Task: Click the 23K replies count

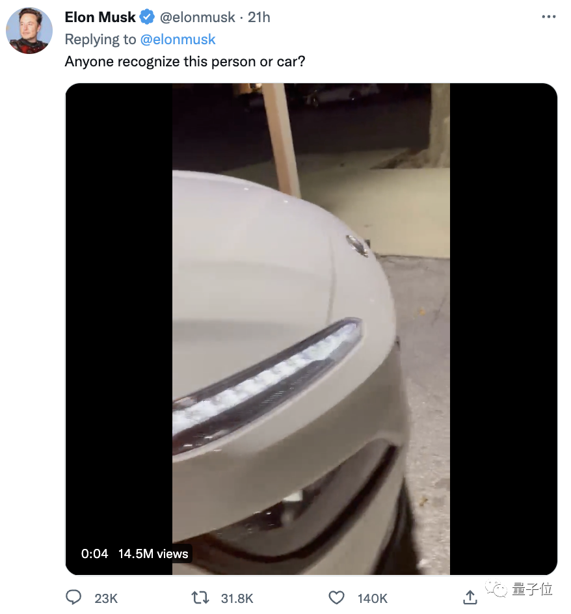Action: [x=106, y=598]
